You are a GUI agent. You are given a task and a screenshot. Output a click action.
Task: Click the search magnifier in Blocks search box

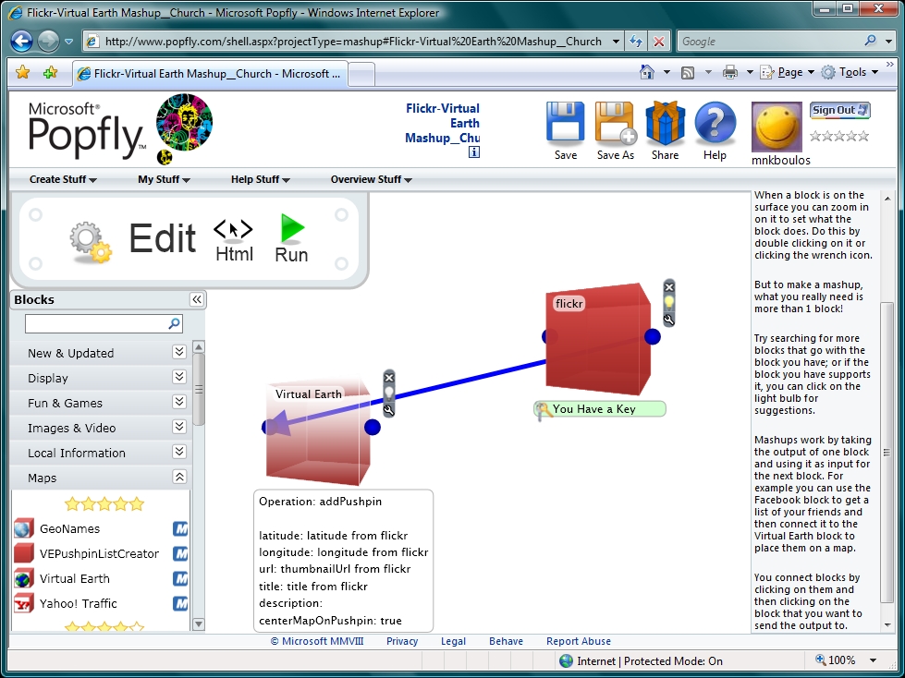point(174,323)
